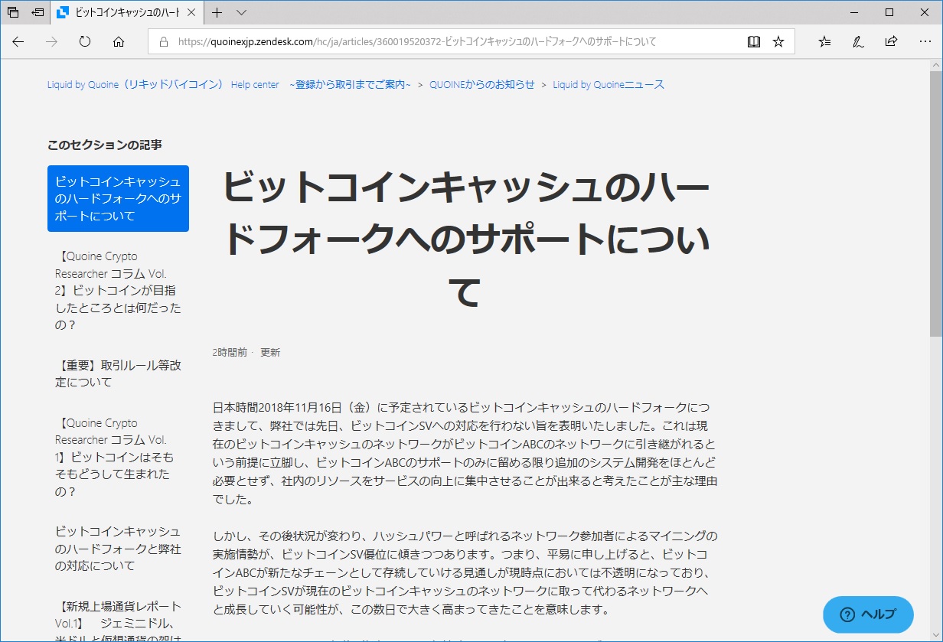
Task: Open the Home button icon
Action: [118, 42]
